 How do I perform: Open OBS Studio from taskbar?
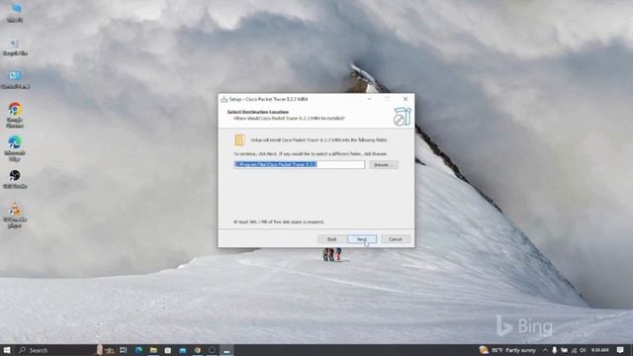(x=212, y=350)
